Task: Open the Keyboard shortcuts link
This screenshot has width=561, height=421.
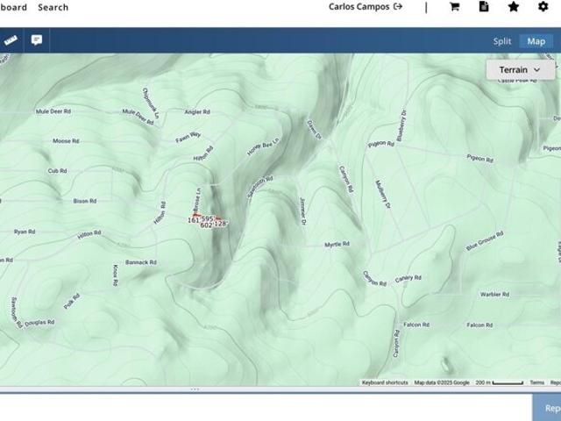Action: coord(385,382)
